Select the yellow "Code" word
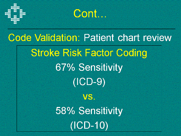 coord(20,38)
